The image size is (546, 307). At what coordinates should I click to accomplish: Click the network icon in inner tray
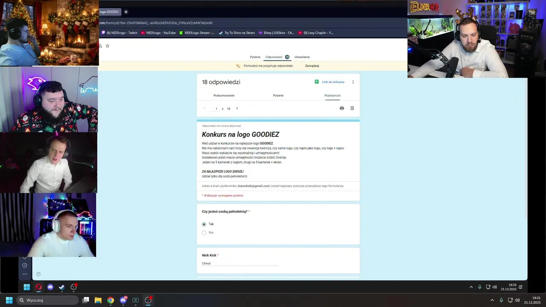488,287
